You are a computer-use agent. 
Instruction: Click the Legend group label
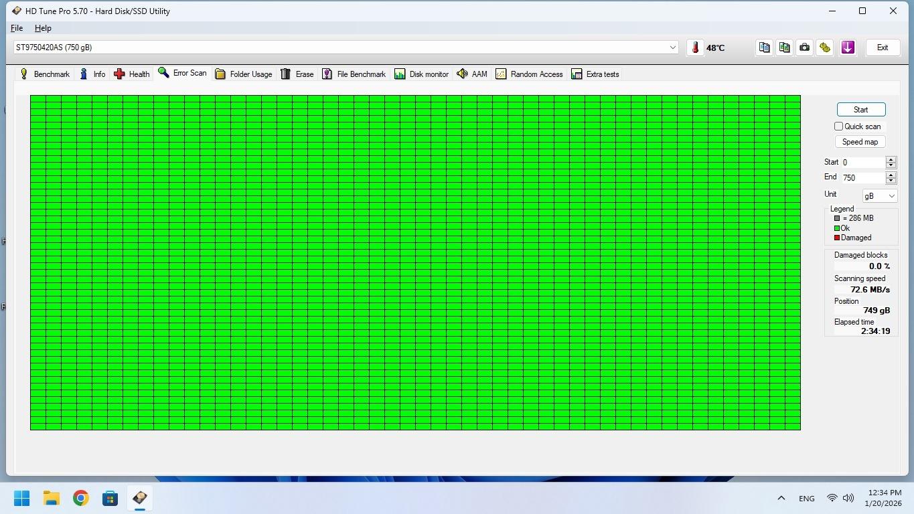[x=842, y=209]
